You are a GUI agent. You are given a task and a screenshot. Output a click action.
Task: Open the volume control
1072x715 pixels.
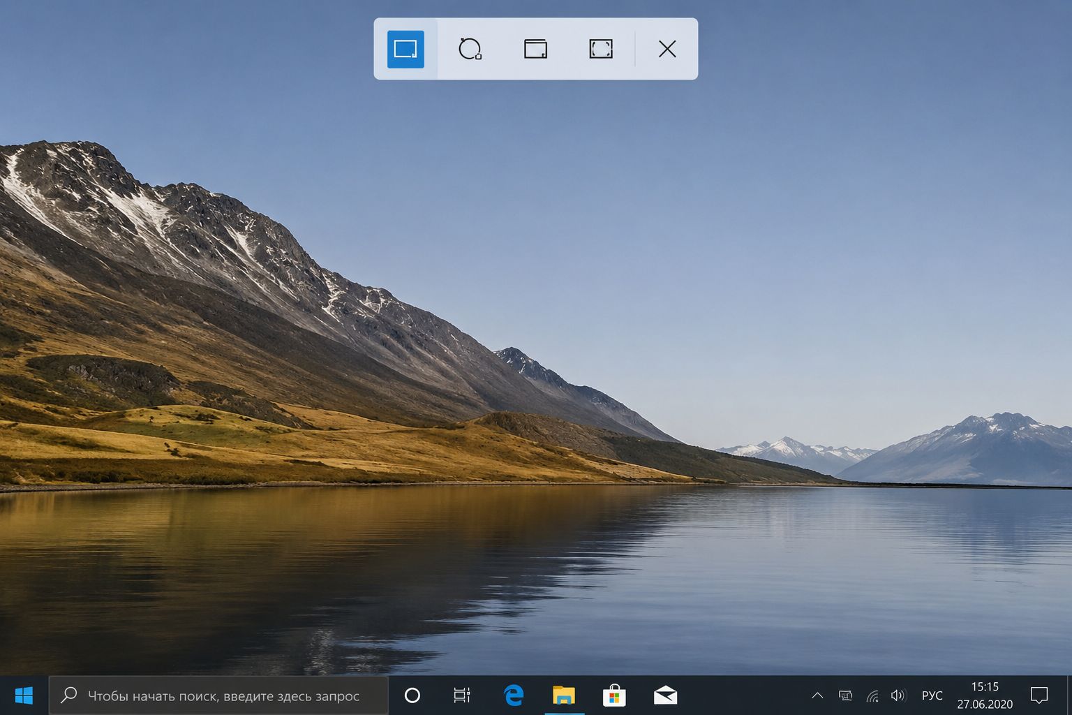[x=898, y=695]
